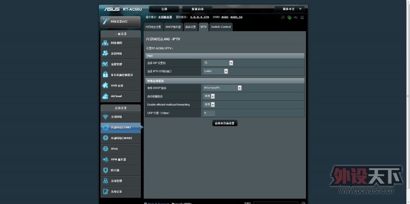
Task: Switch to the 路由设置 tab
Action: click(190, 27)
